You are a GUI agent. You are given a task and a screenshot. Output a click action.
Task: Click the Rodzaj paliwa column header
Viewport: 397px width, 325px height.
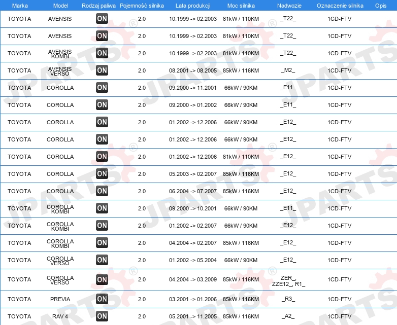(98, 6)
